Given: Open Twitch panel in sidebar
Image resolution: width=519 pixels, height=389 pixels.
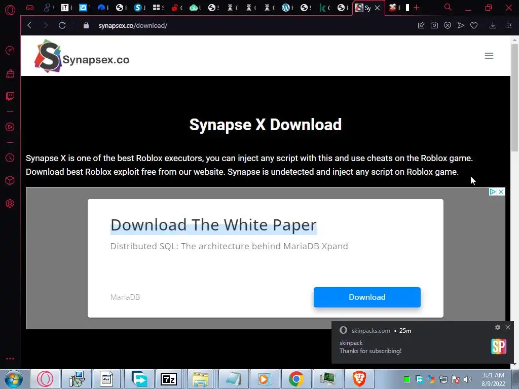Looking at the screenshot, I should click(10, 96).
